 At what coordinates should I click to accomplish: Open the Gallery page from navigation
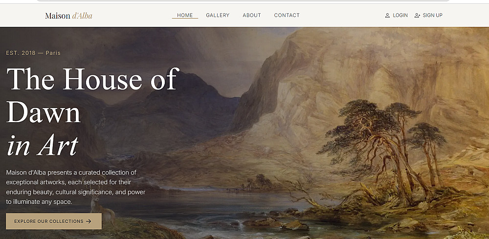[218, 15]
